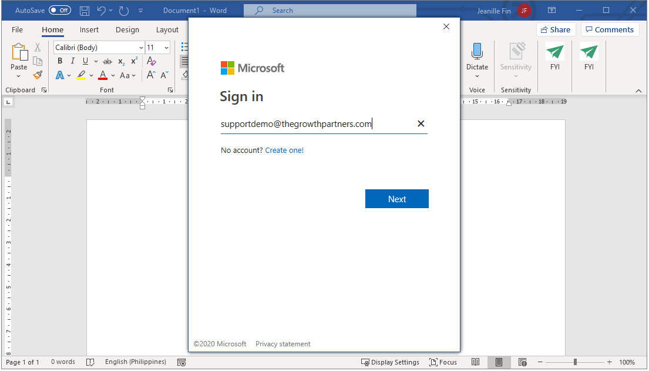Click the second FYI paper plane icon
This screenshot has width=649, height=371.
click(x=589, y=51)
